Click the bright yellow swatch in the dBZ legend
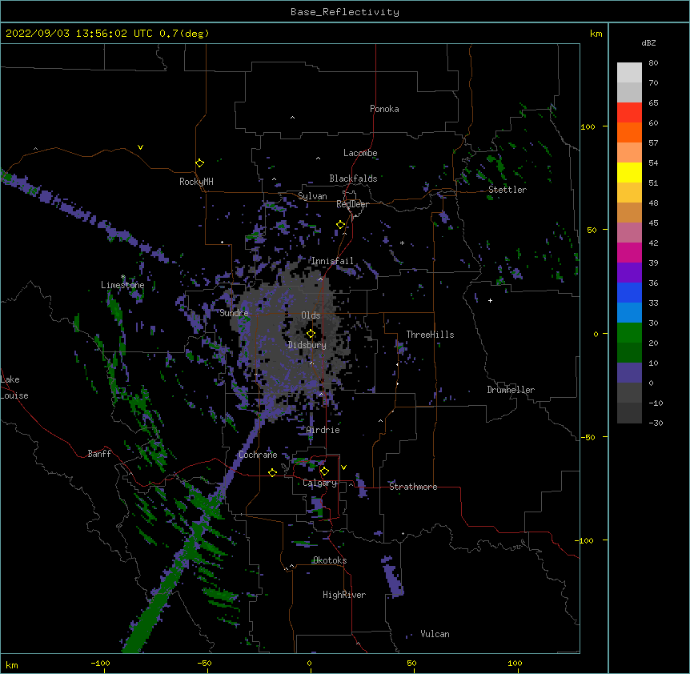The height and width of the screenshot is (674, 690). [x=629, y=172]
